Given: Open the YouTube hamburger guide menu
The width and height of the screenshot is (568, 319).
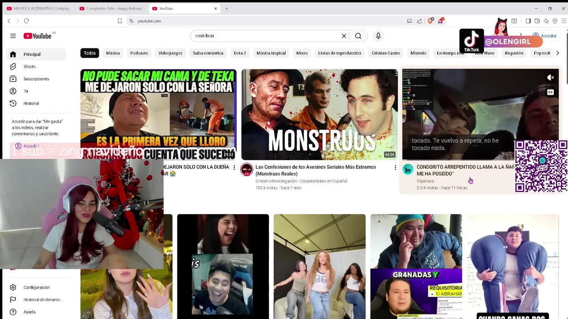Looking at the screenshot, I should click(x=13, y=36).
